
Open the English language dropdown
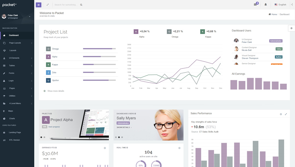pyautogui.click(x=280, y=5)
